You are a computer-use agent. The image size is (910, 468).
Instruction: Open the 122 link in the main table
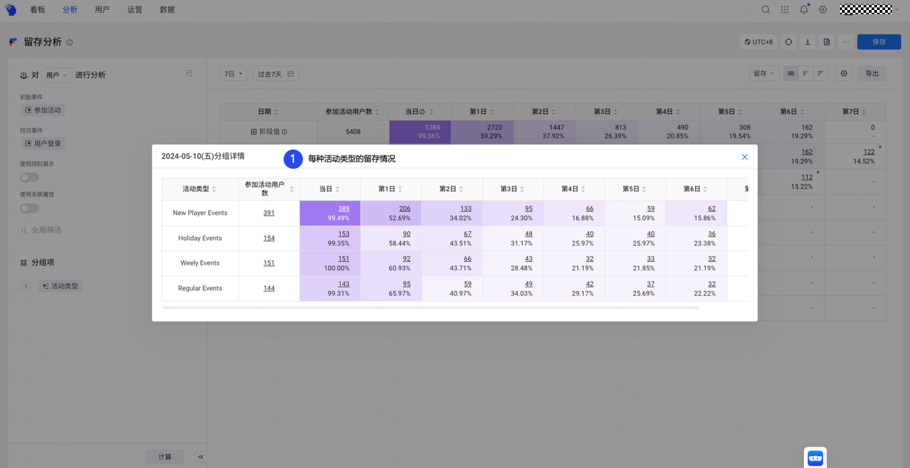coord(869,152)
